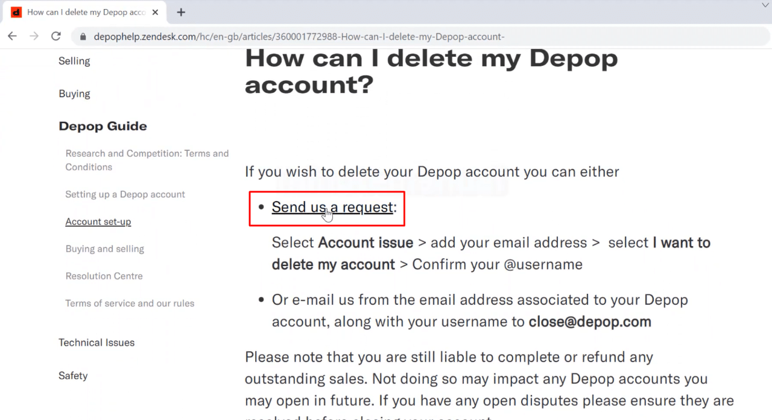Open the Resolution Centre section
The width and height of the screenshot is (772, 420).
point(104,276)
